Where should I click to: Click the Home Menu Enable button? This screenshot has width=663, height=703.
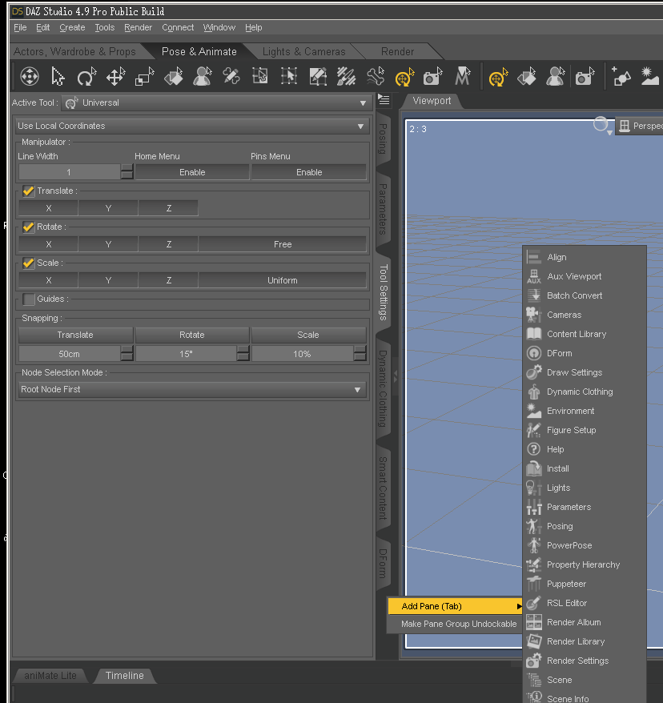192,172
